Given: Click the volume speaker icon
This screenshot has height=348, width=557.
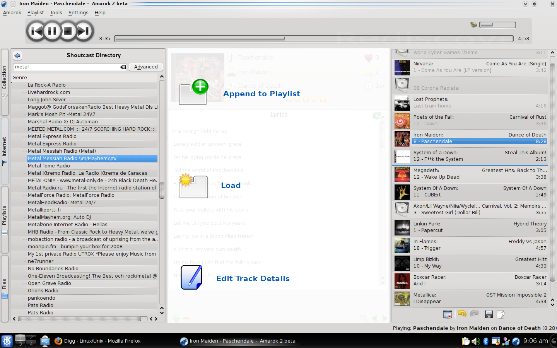Looking at the screenshot, I should [473, 25].
